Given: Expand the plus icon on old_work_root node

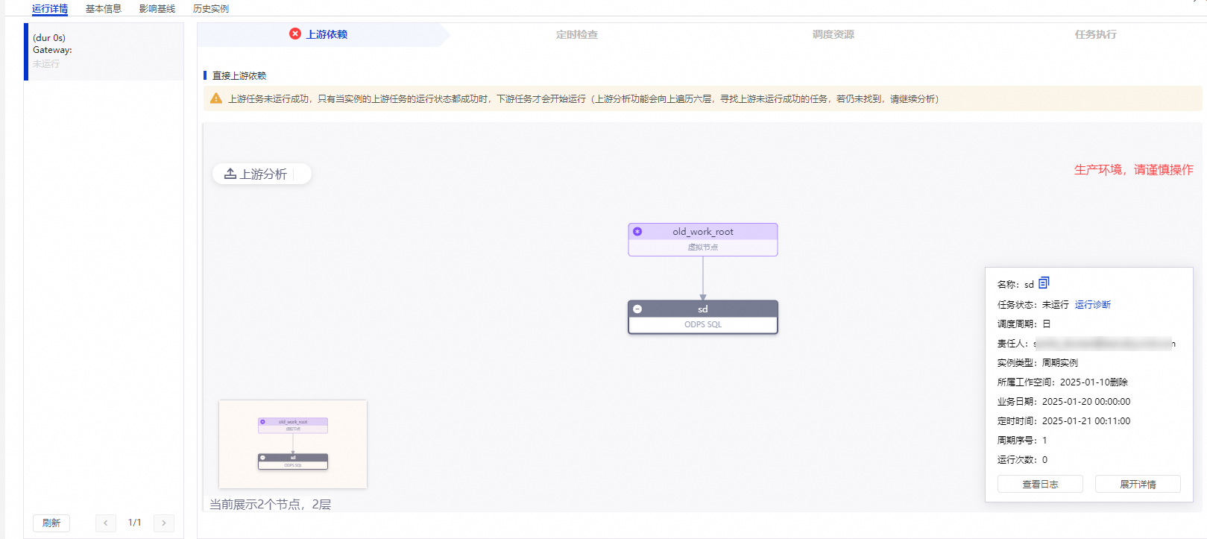Looking at the screenshot, I should 637,232.
